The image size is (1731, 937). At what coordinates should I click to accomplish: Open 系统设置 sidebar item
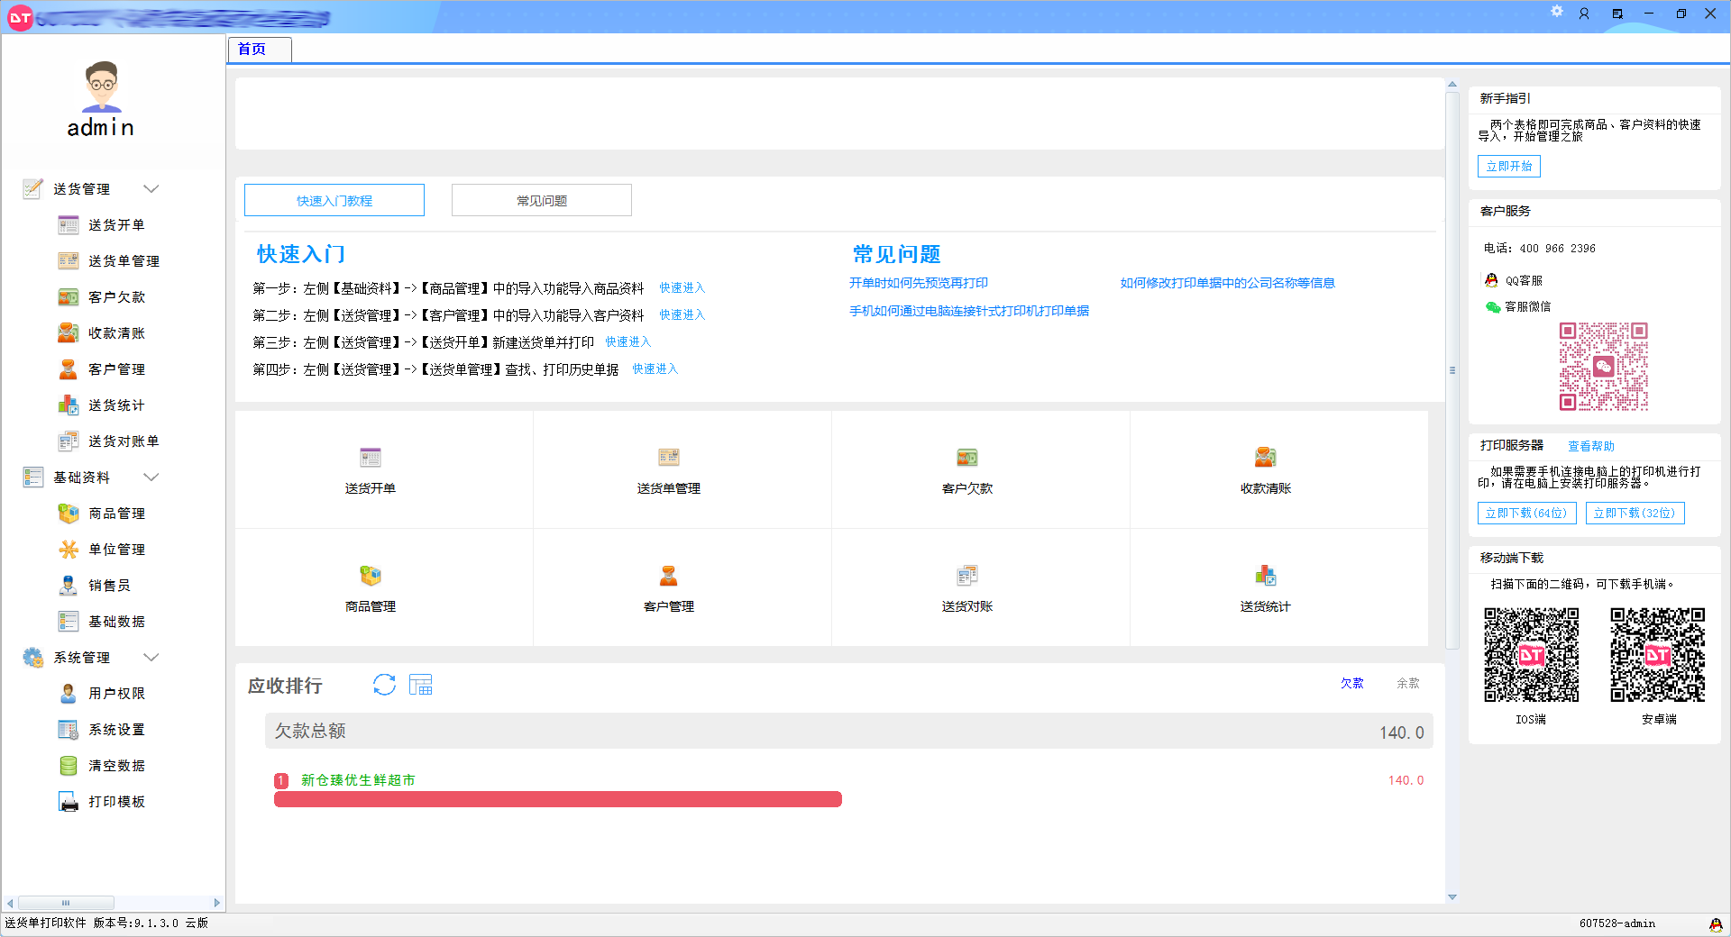(x=101, y=730)
